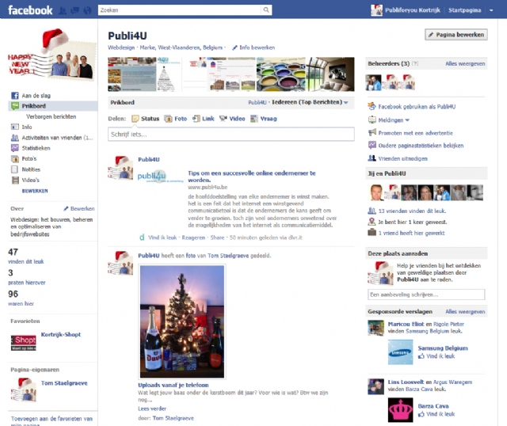
Task: Open Activiteiten van vrienden
Action: (57, 138)
